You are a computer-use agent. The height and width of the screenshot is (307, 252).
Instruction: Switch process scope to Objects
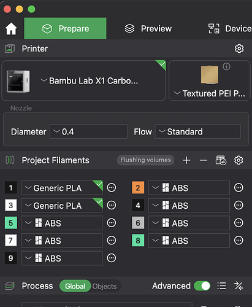point(104,286)
